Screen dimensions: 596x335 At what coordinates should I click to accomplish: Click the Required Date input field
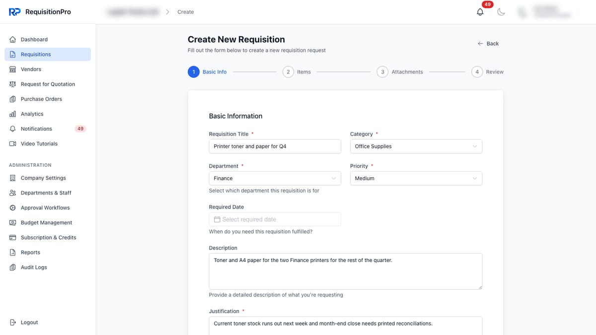click(x=275, y=219)
